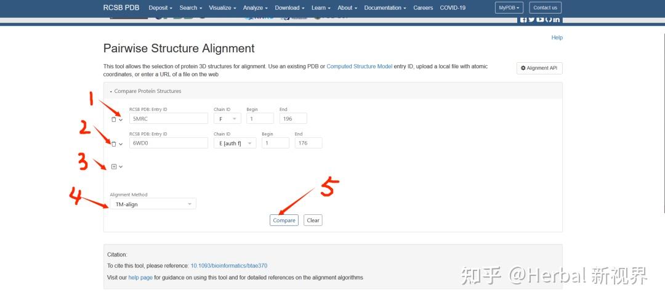The width and height of the screenshot is (665, 303).
Task: Click the End field showing 196
Action: 293,119
